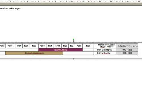The image size is (142, 106).
Task: Select the 1996 year header cell
Action: [x=88, y=46]
